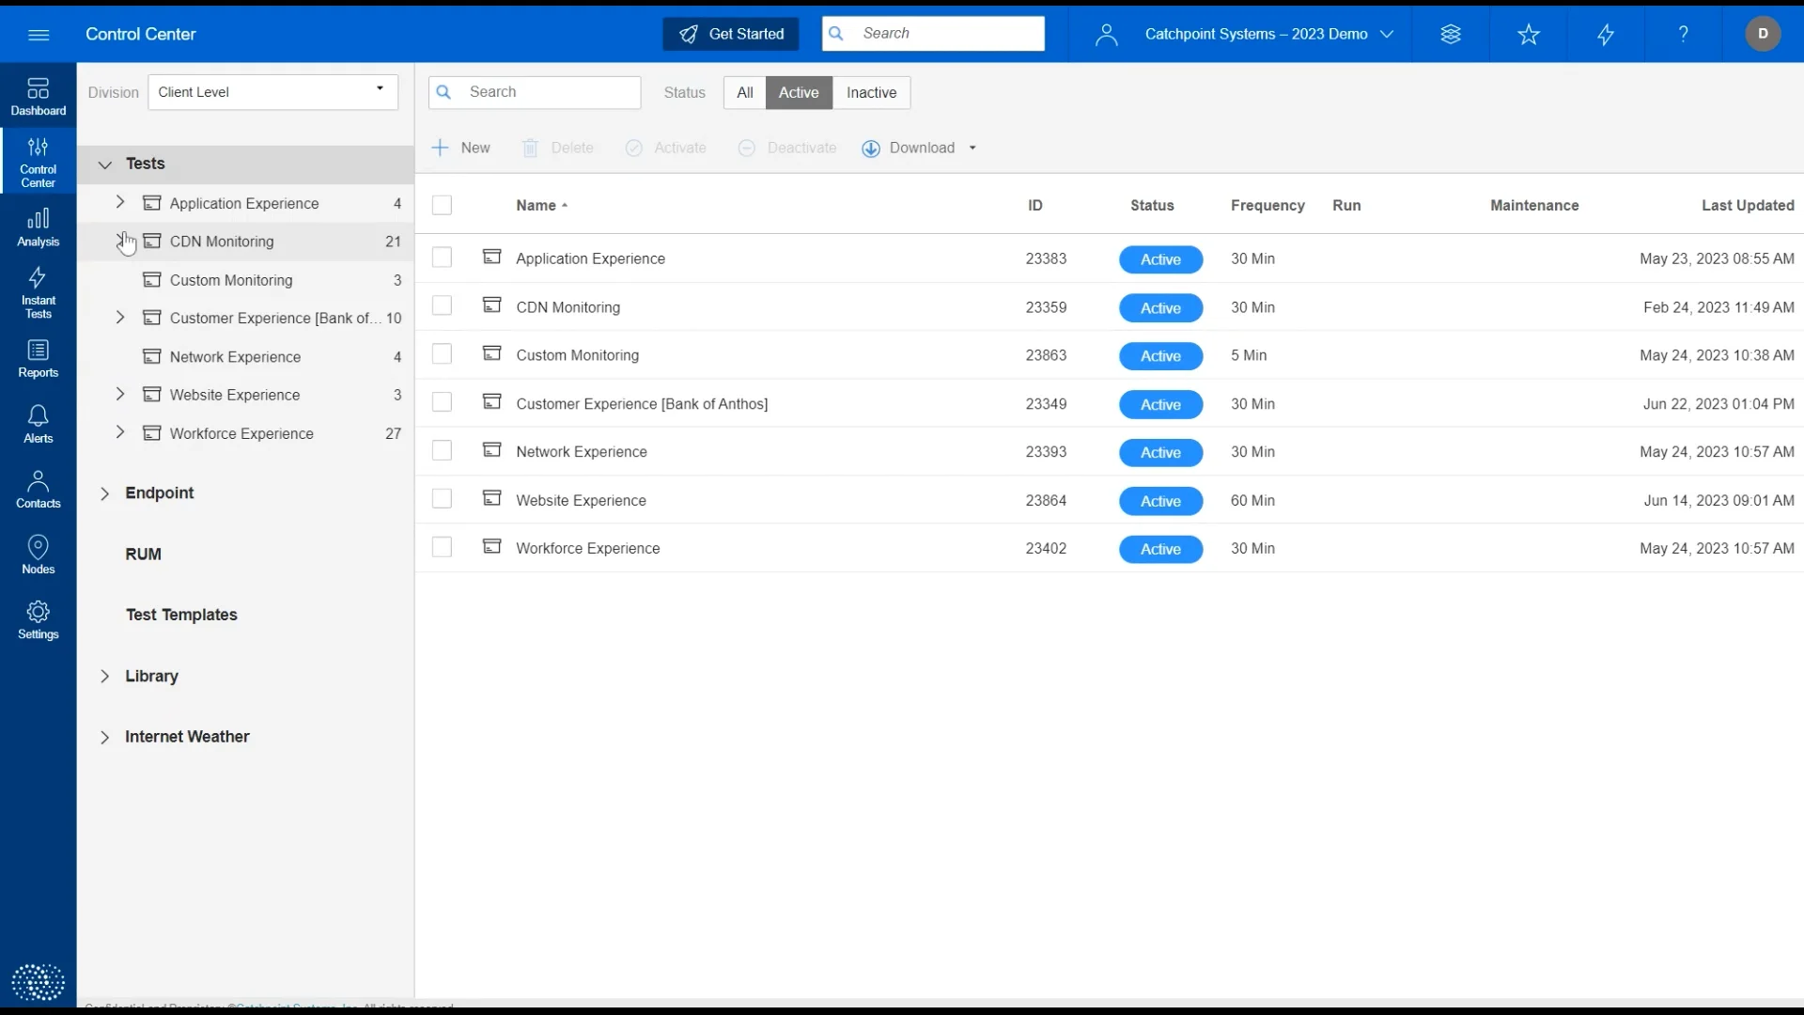The image size is (1804, 1015).
Task: Open the help question mark icon
Action: [1684, 35]
